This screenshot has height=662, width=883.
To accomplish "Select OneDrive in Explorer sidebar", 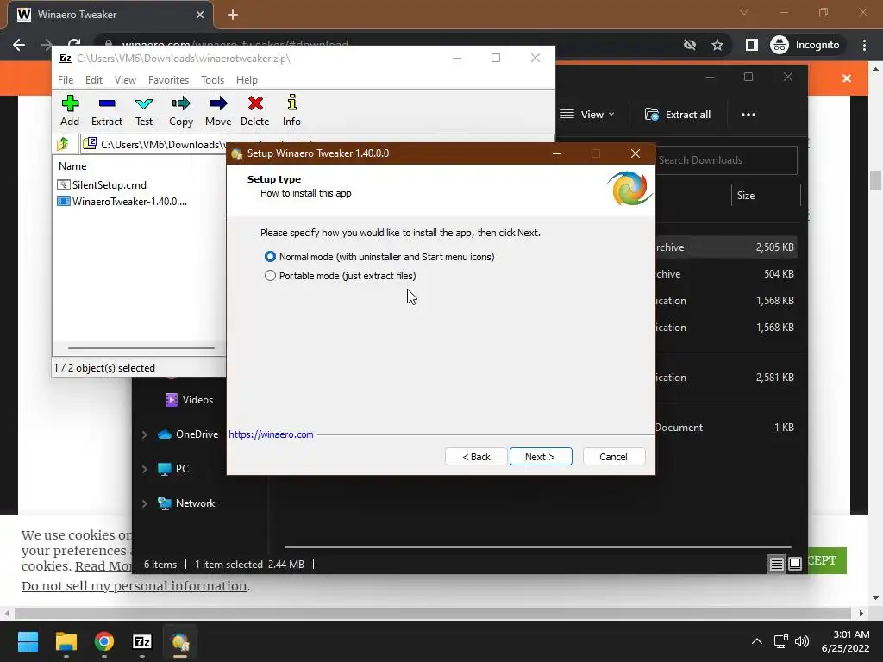I will 188,434.
